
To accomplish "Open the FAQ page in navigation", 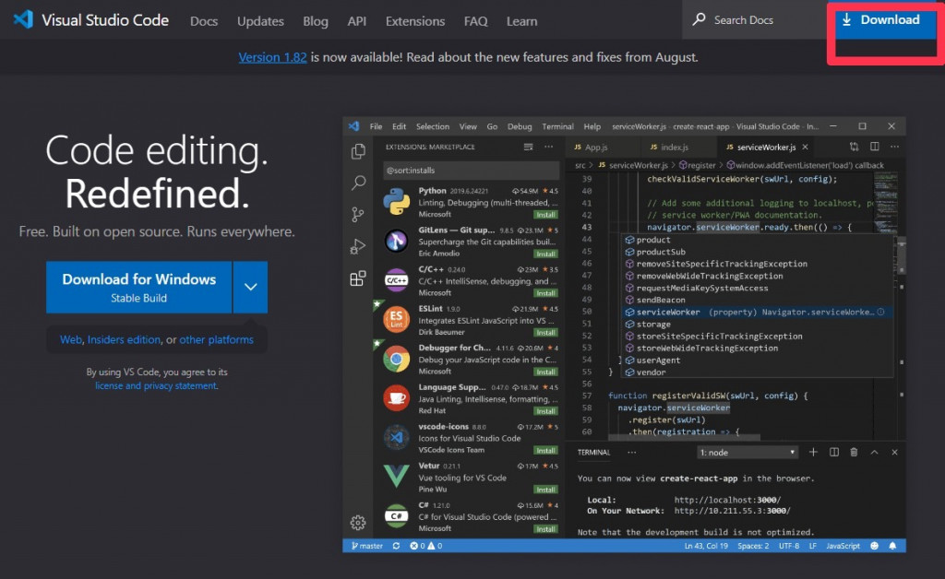I will pos(475,21).
